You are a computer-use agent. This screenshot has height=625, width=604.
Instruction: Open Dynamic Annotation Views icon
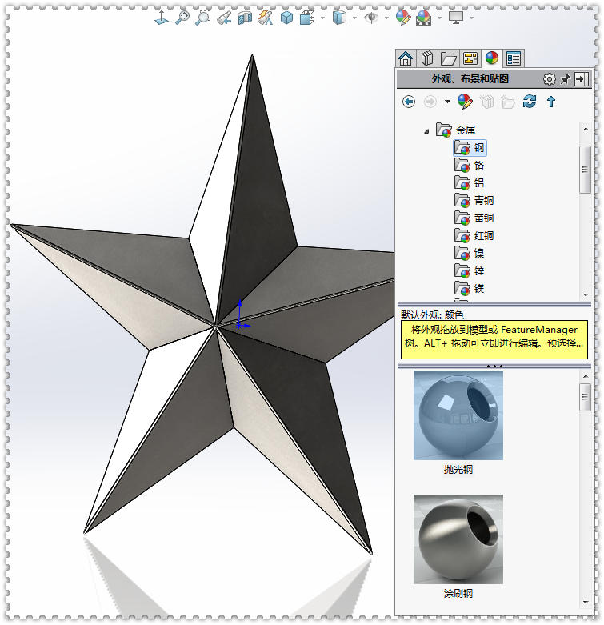pos(266,18)
